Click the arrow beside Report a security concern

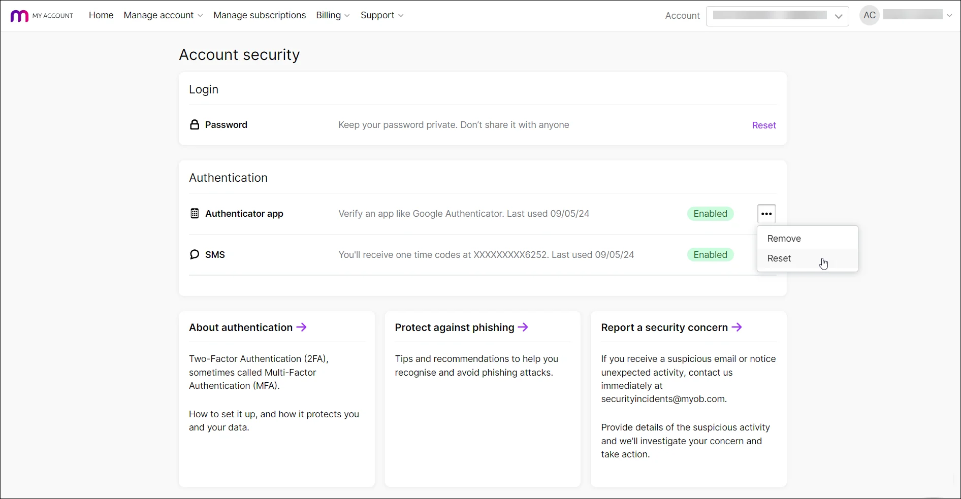point(737,327)
